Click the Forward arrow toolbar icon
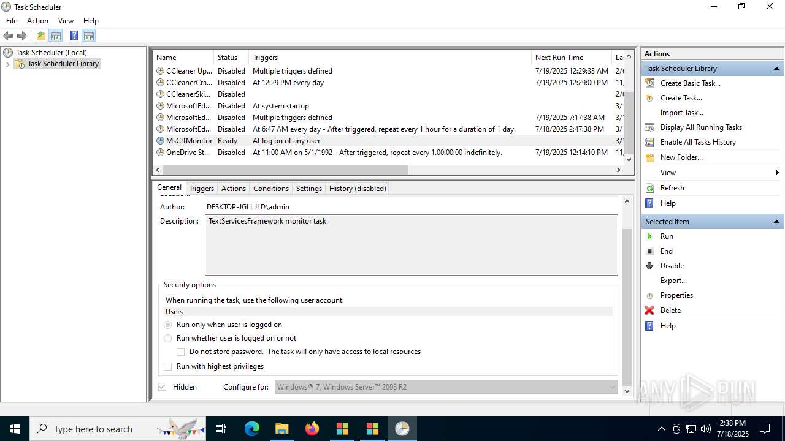This screenshot has height=441, width=785. (22, 36)
